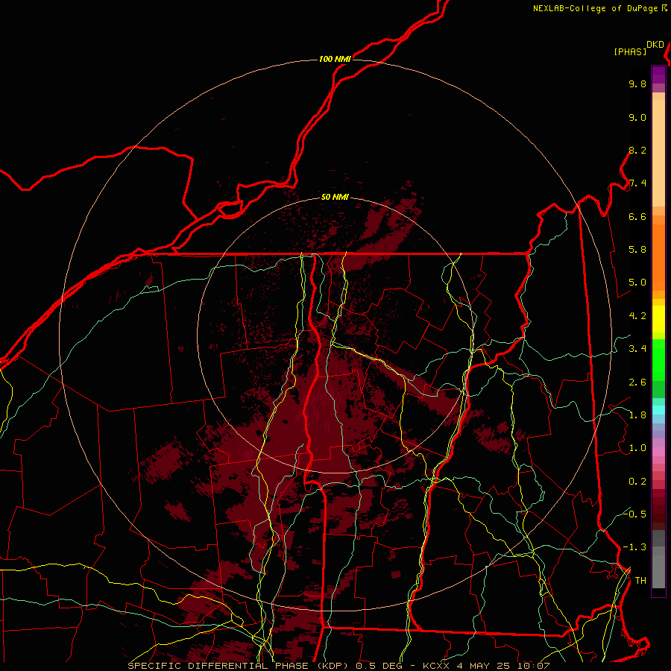Click the 1.8 value on color scale
This screenshot has height=671, width=671.
click(x=637, y=415)
